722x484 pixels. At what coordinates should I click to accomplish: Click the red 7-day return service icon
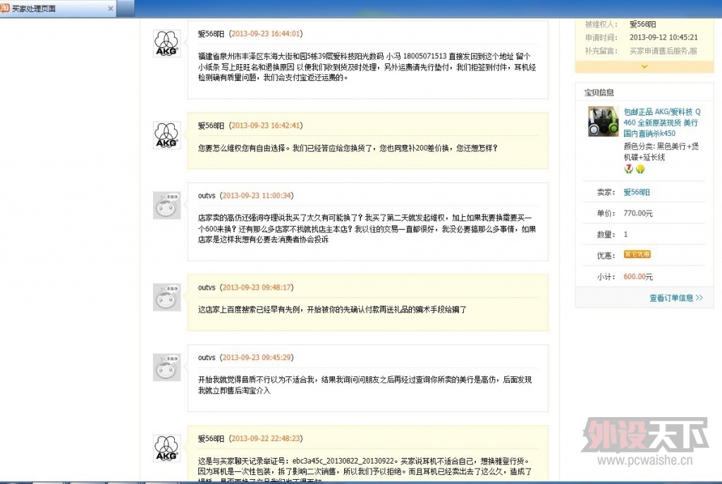point(628,169)
